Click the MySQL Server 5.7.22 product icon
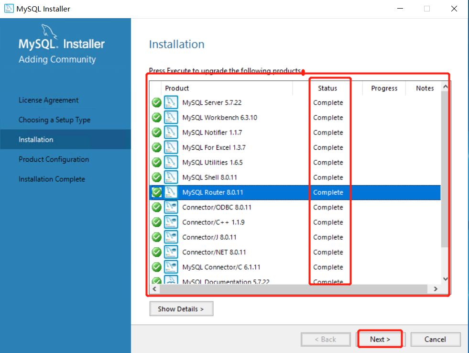 171,102
